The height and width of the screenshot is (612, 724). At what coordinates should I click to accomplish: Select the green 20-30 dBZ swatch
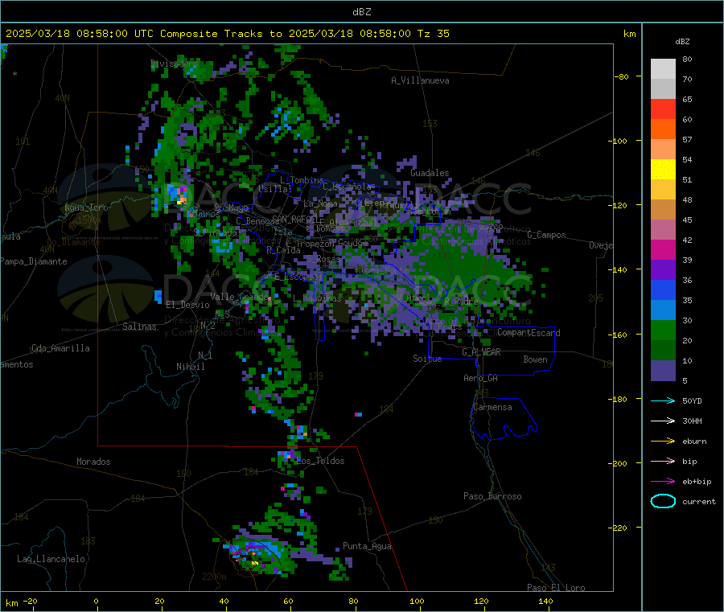(x=663, y=330)
